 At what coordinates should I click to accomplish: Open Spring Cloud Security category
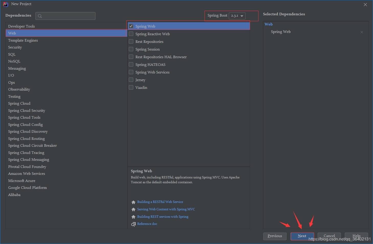[66, 111]
